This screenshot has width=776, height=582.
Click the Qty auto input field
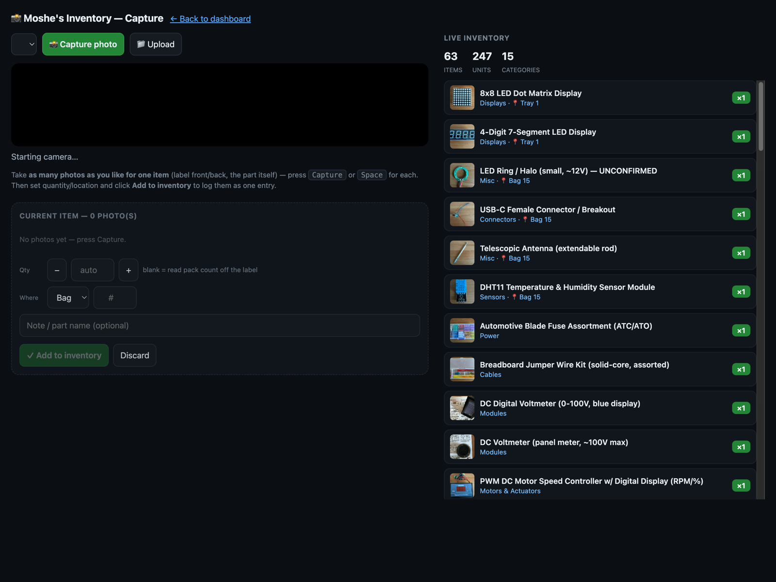click(93, 270)
